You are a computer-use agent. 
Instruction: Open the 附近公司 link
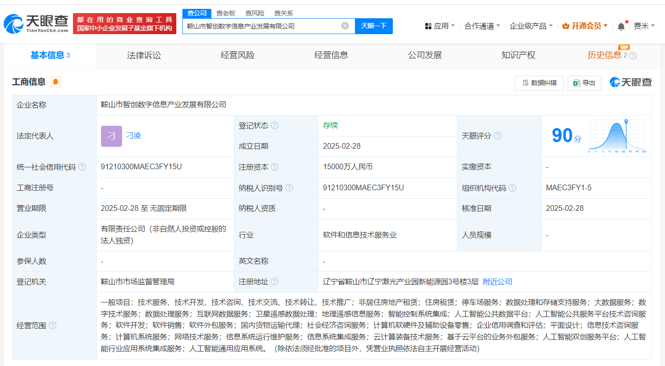(x=497, y=281)
